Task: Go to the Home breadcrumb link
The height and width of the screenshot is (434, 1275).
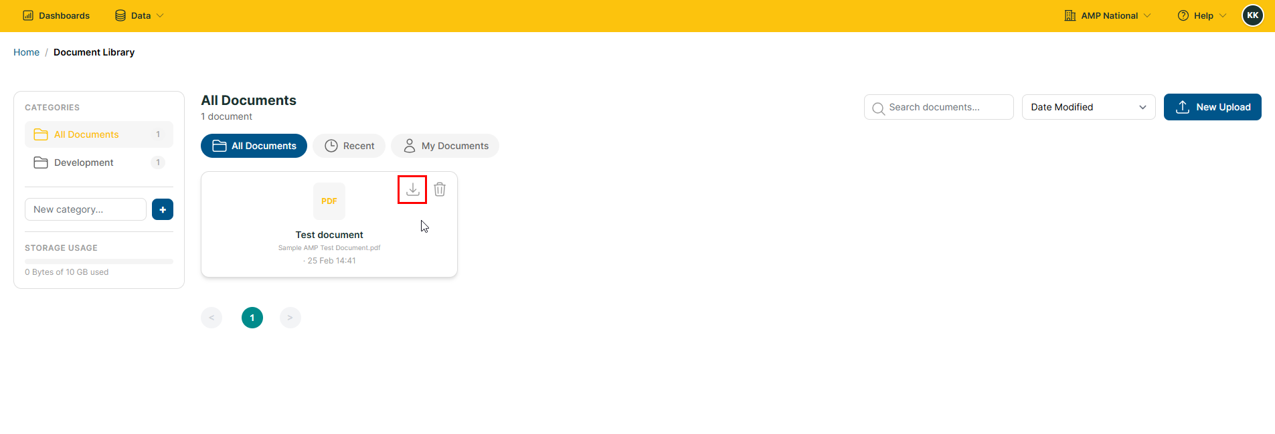Action: coord(26,52)
